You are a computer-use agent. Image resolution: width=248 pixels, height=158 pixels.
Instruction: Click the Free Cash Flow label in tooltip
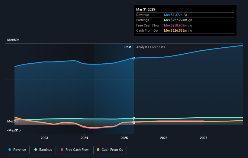click(148, 25)
